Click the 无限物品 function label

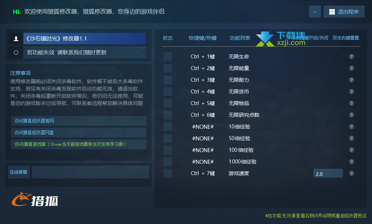239,103
